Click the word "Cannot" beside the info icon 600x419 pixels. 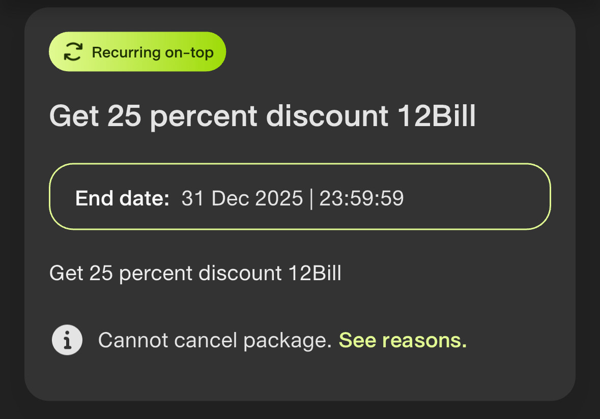133,340
